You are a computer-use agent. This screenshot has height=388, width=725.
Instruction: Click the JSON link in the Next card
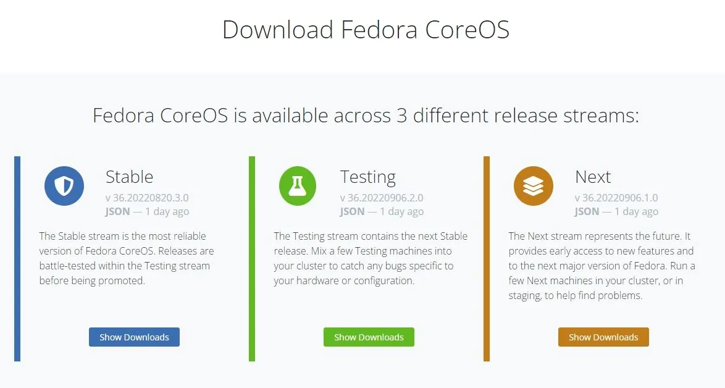point(585,211)
